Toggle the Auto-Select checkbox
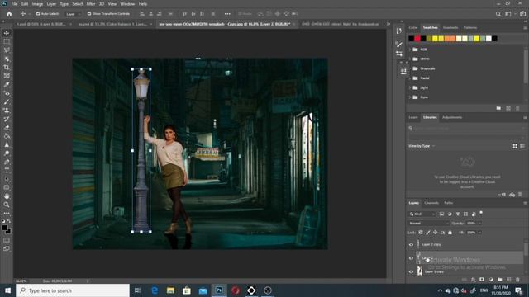 [x=38, y=14]
